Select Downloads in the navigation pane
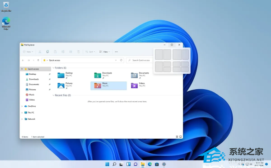 point(34,79)
